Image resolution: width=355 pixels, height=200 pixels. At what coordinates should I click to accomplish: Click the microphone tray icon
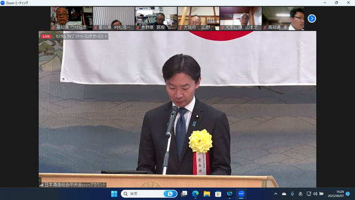(x=292, y=194)
